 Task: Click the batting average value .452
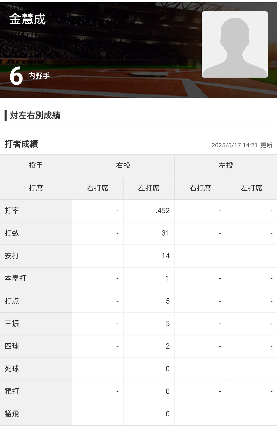coord(163,211)
